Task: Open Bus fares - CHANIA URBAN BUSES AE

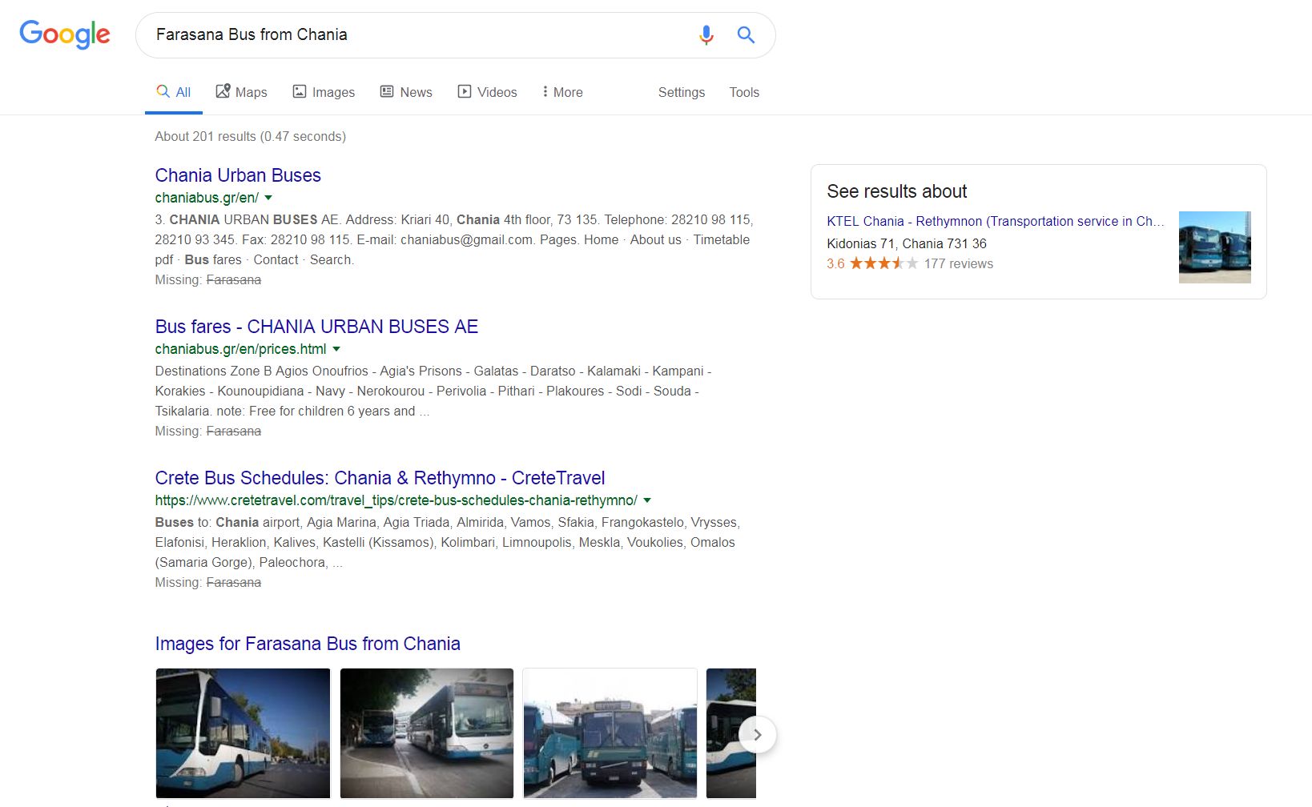Action: click(316, 327)
